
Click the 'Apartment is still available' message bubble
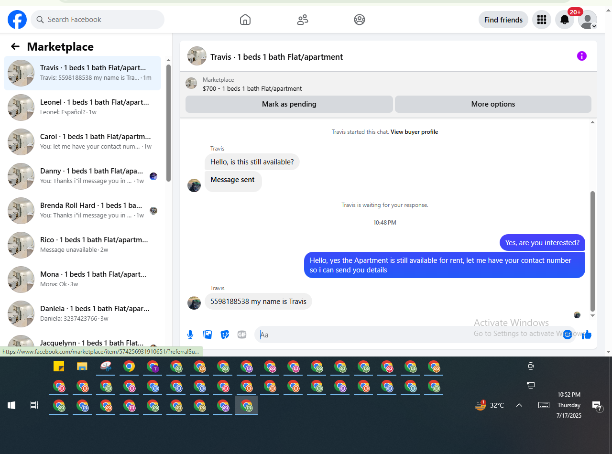pos(445,265)
